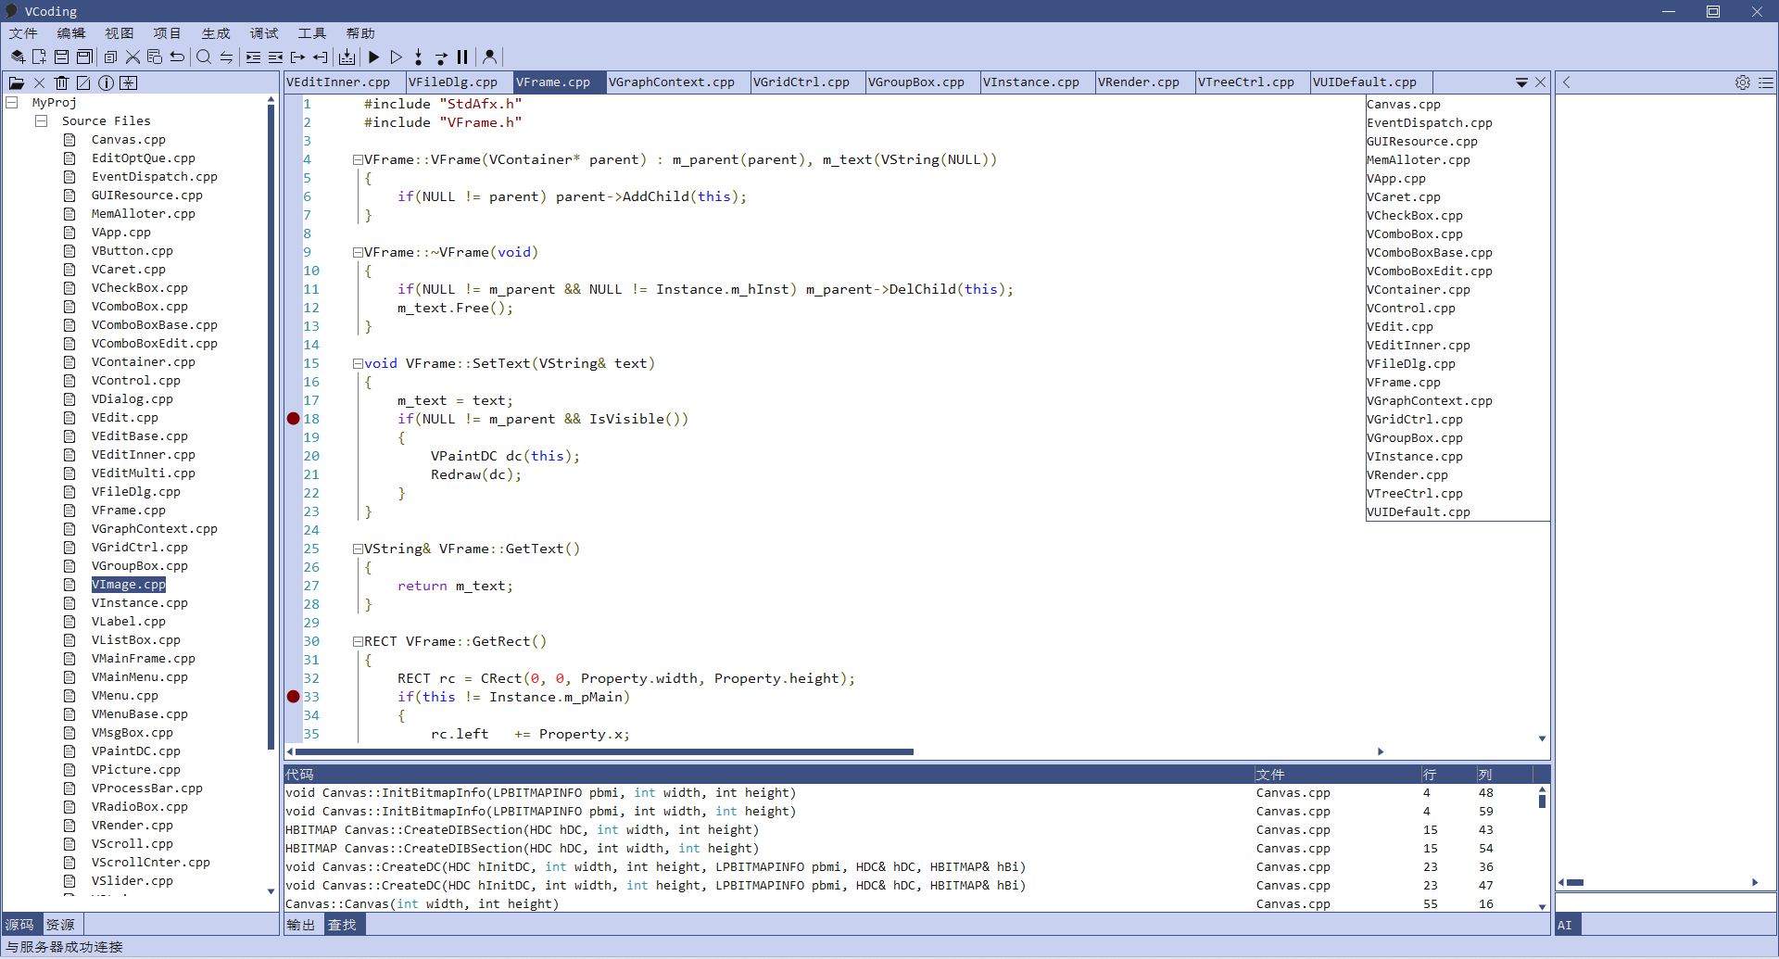
Task: Toggle the pause debugging button
Action: [x=462, y=57]
